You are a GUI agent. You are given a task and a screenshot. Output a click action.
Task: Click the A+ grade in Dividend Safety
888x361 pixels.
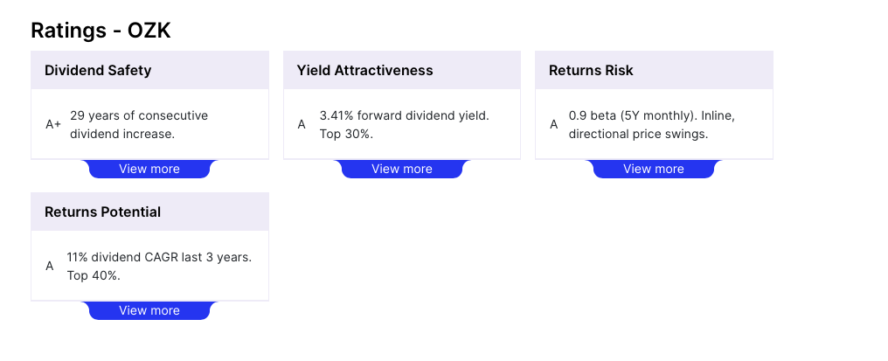53,125
